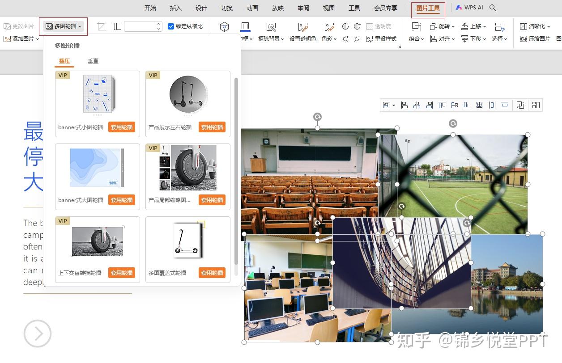
Task: Click the search magnifier icon
Action: 493,8
